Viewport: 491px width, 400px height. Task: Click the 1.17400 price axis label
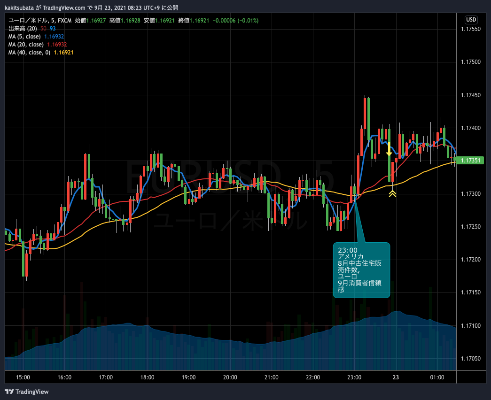coord(471,128)
